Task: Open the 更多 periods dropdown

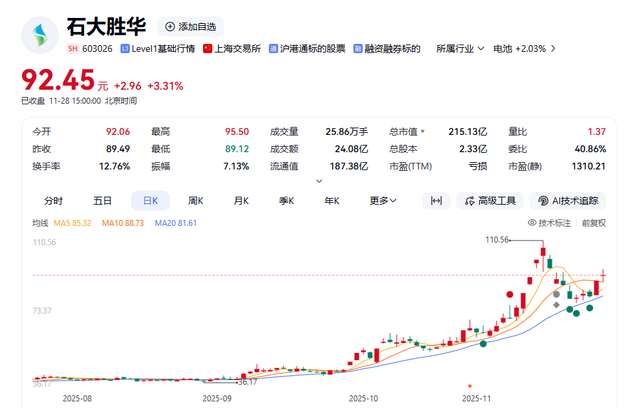Action: (x=383, y=201)
